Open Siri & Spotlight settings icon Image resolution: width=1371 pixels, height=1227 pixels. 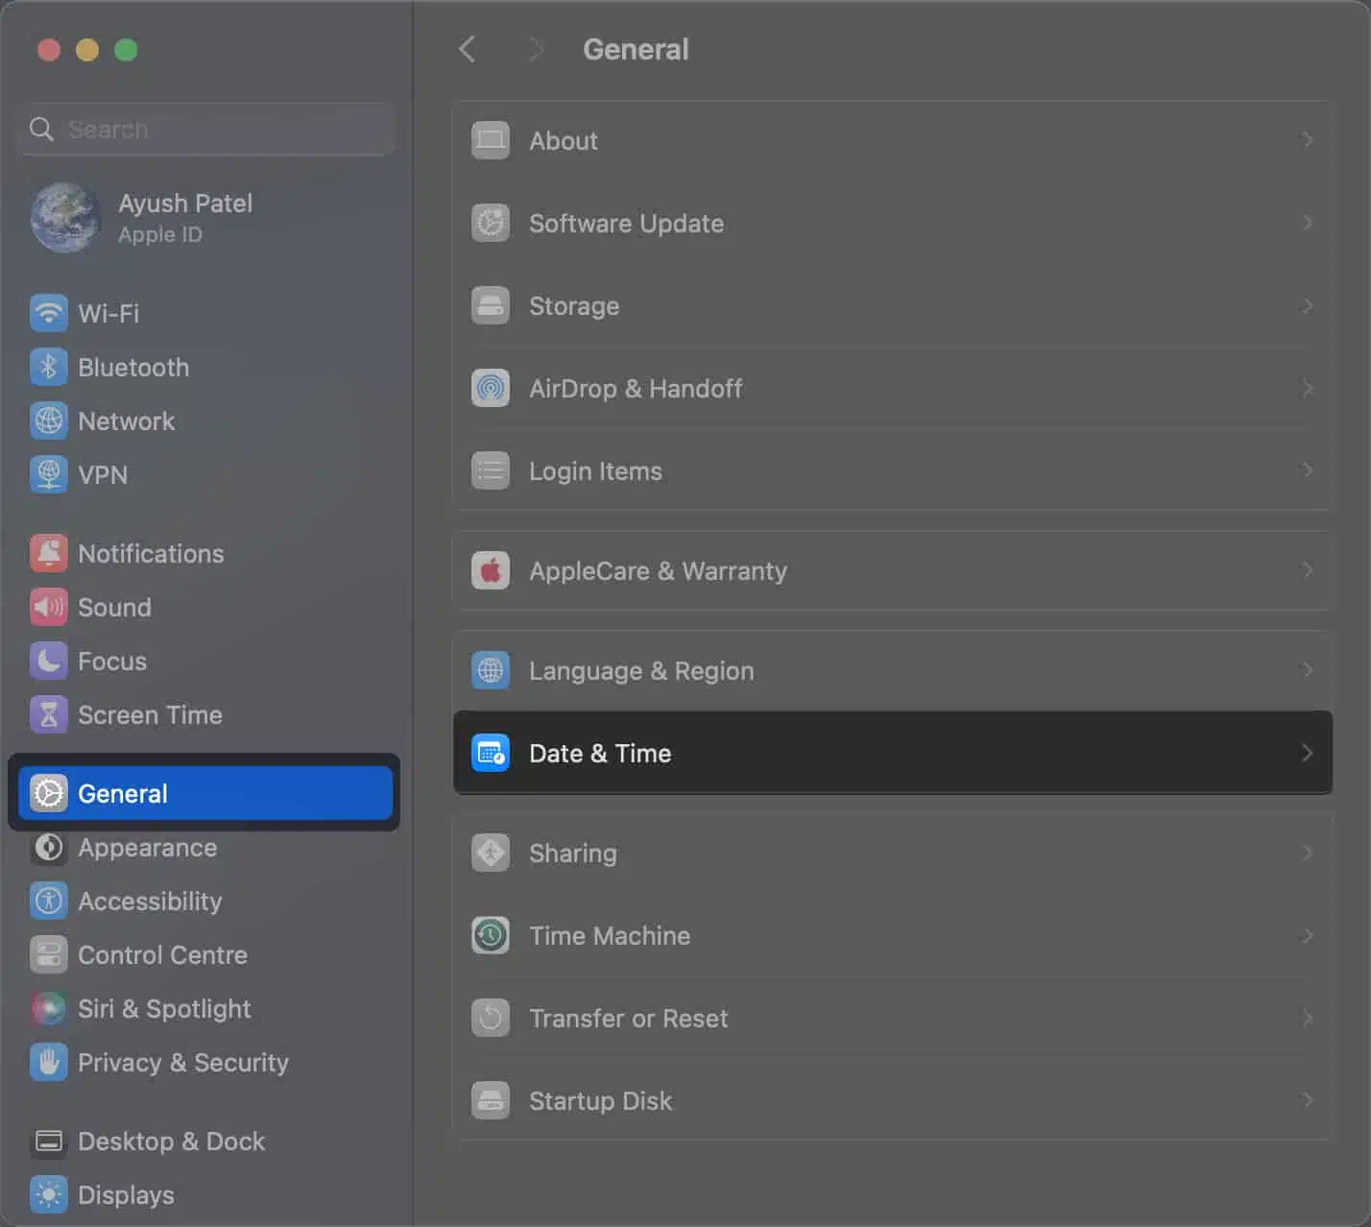[x=48, y=1009]
